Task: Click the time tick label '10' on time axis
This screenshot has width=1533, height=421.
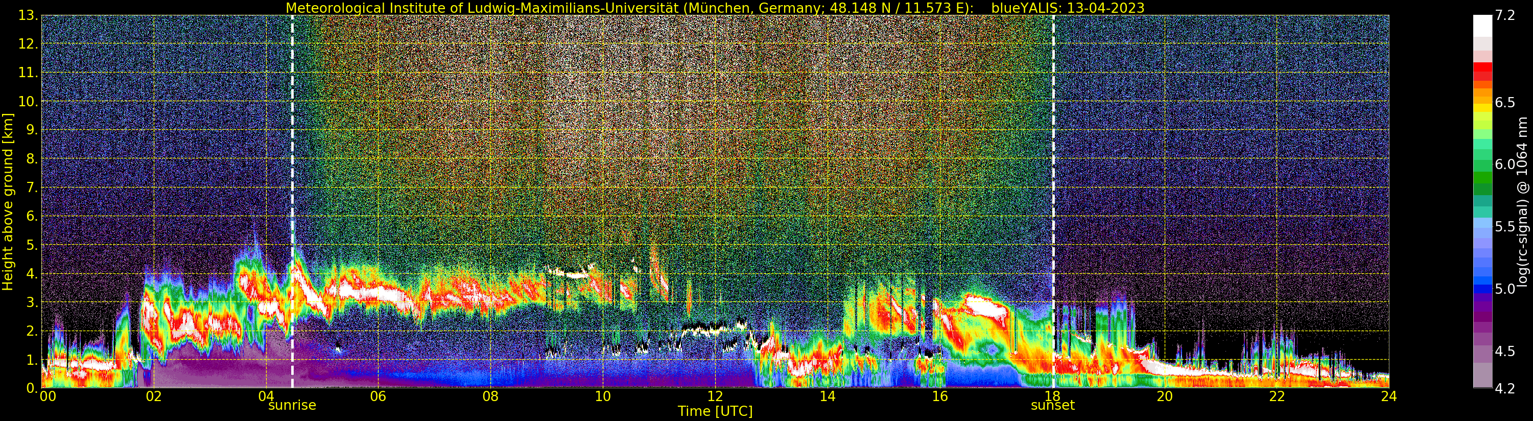Action: (603, 396)
